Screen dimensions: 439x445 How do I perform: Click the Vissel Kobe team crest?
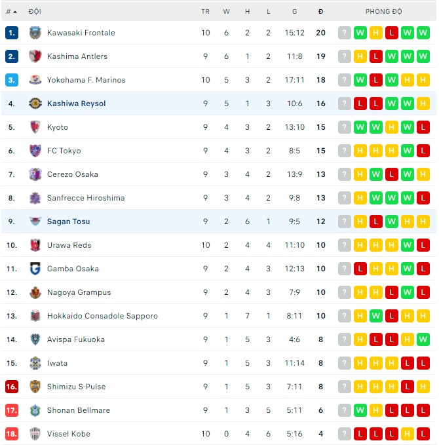pos(35,434)
